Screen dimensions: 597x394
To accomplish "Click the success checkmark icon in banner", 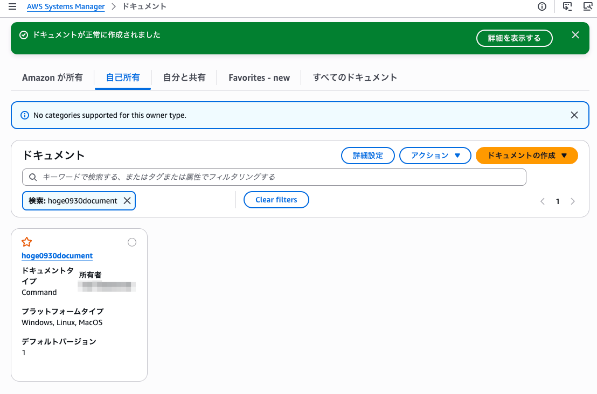I will tap(24, 35).
